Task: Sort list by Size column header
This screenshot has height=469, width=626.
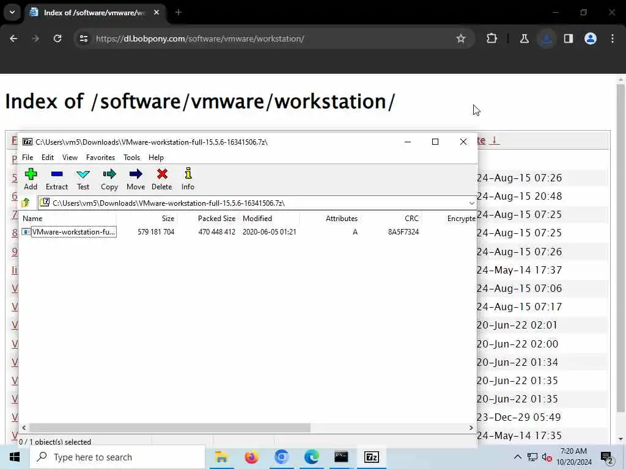Action: [x=147, y=219]
